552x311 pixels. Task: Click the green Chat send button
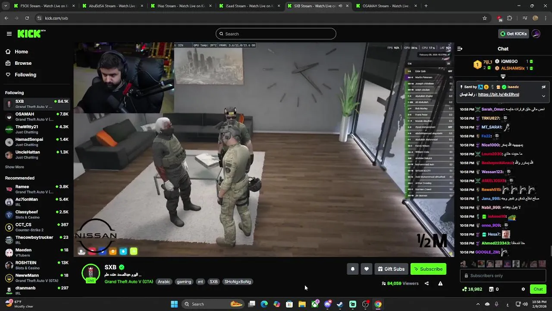tap(538, 289)
